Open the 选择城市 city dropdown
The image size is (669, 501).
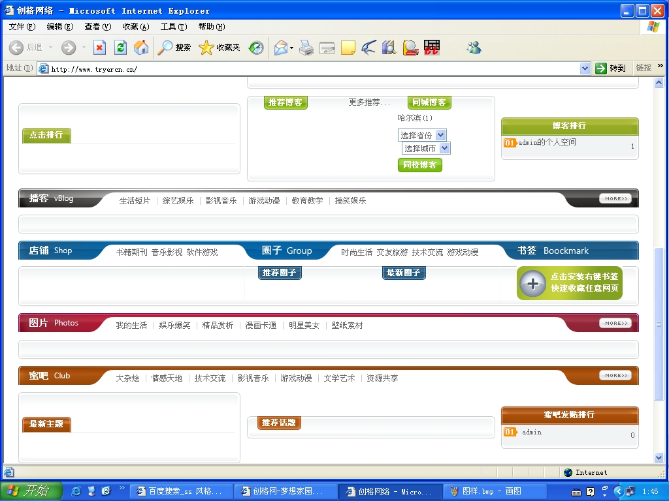[426, 148]
